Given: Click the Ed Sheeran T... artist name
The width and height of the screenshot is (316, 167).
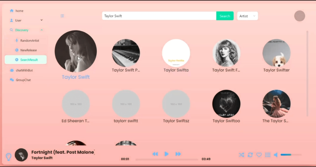Looking at the screenshot, I should 76,121.
